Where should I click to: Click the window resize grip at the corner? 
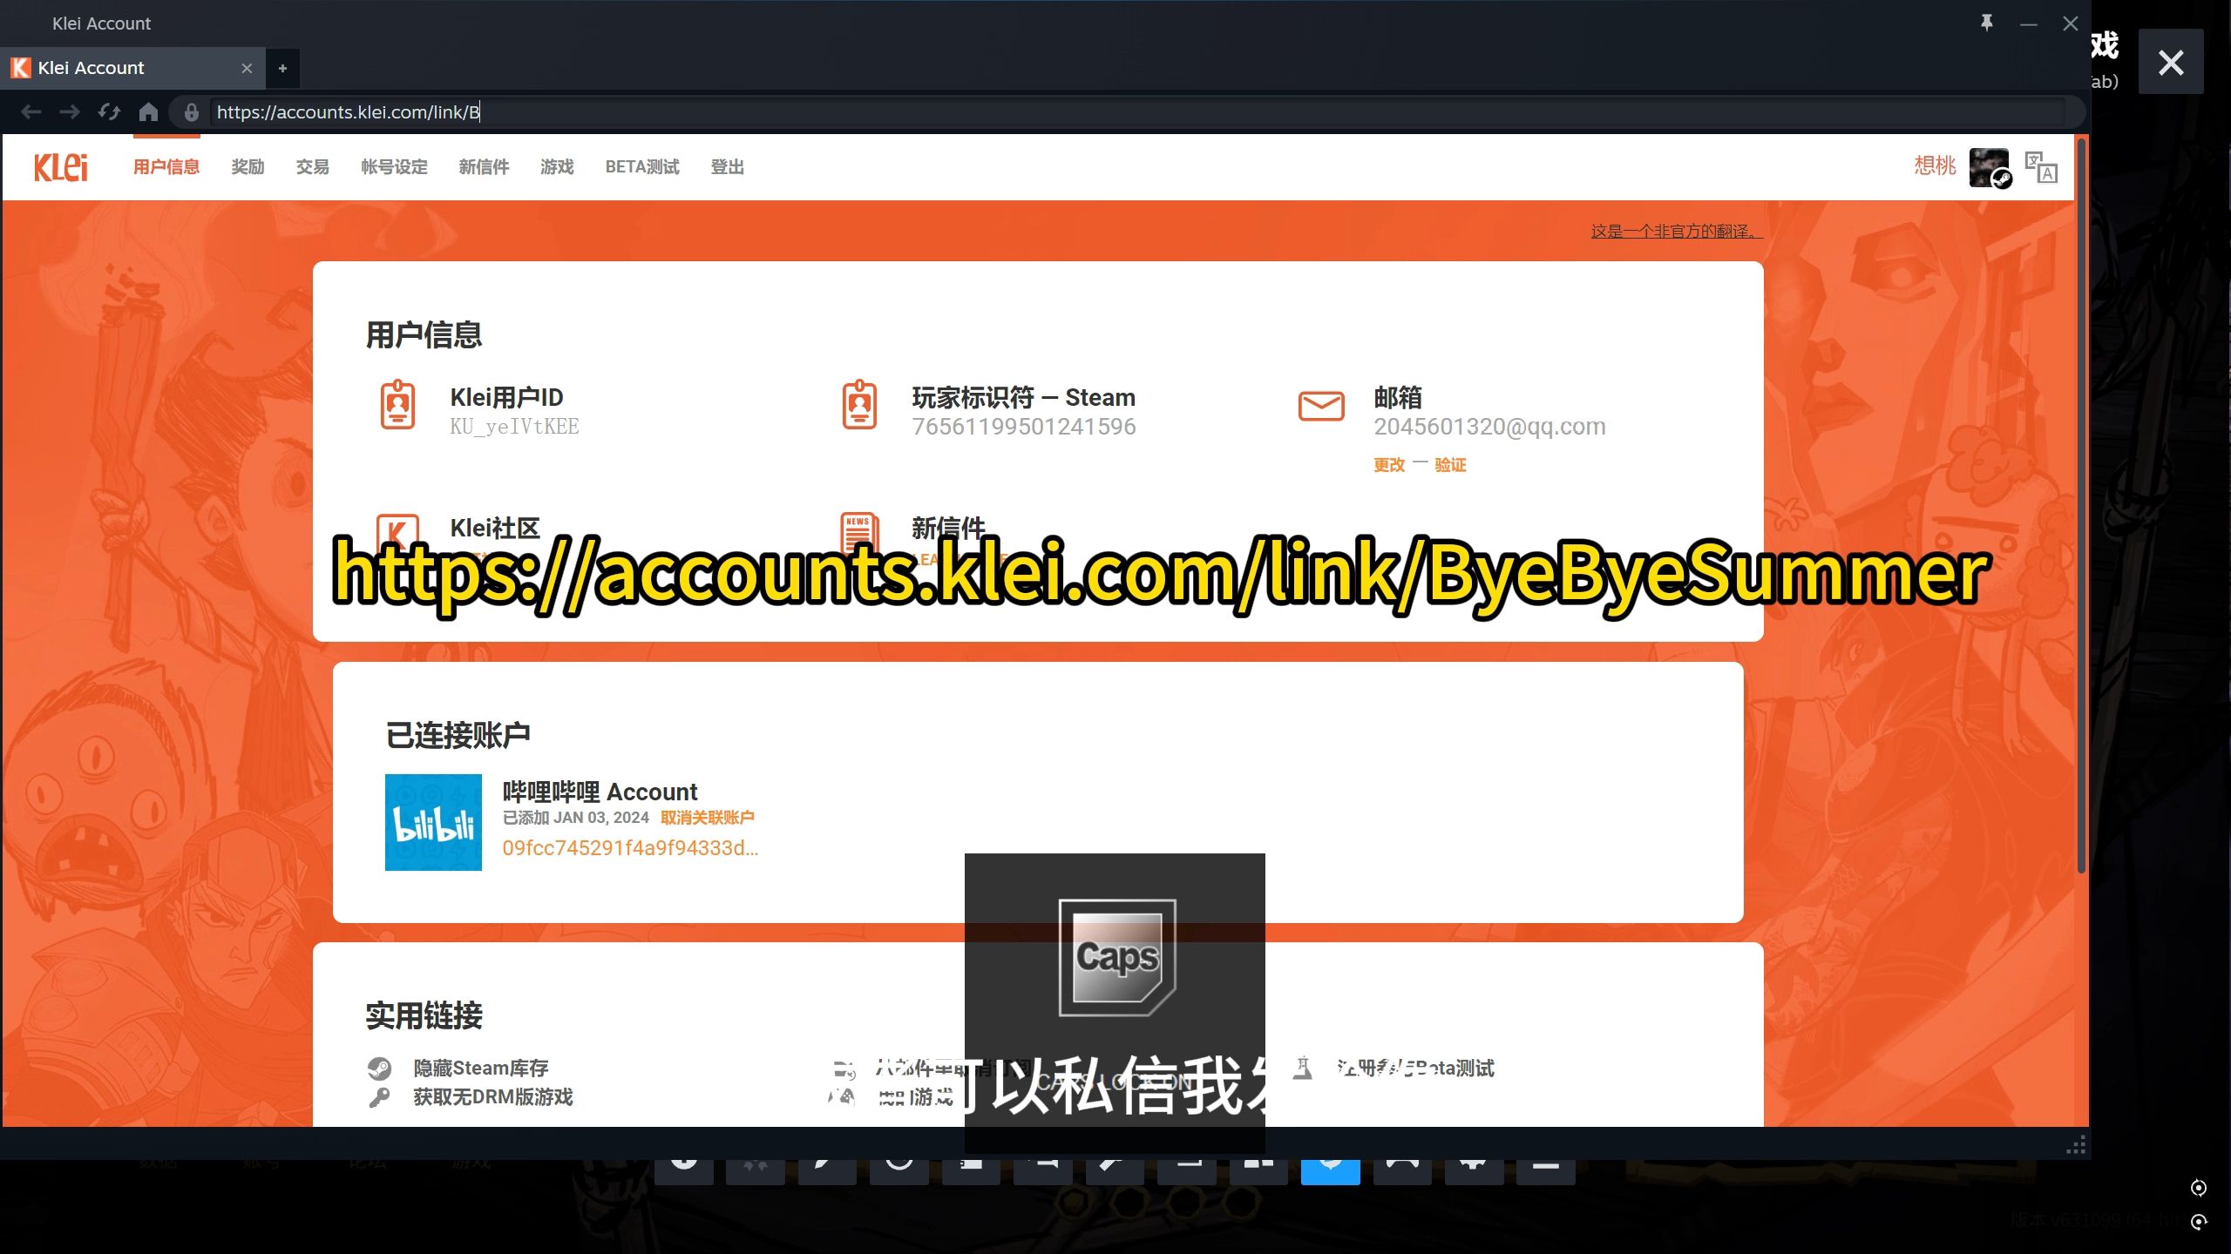point(2077,1145)
